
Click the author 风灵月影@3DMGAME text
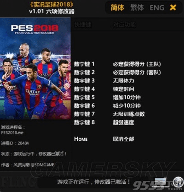(34, 165)
